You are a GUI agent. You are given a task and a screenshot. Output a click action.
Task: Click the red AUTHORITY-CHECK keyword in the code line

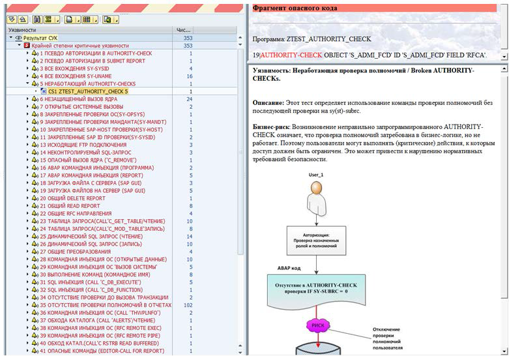291,55
